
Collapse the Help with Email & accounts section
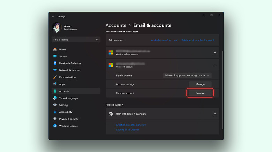tap(215, 114)
